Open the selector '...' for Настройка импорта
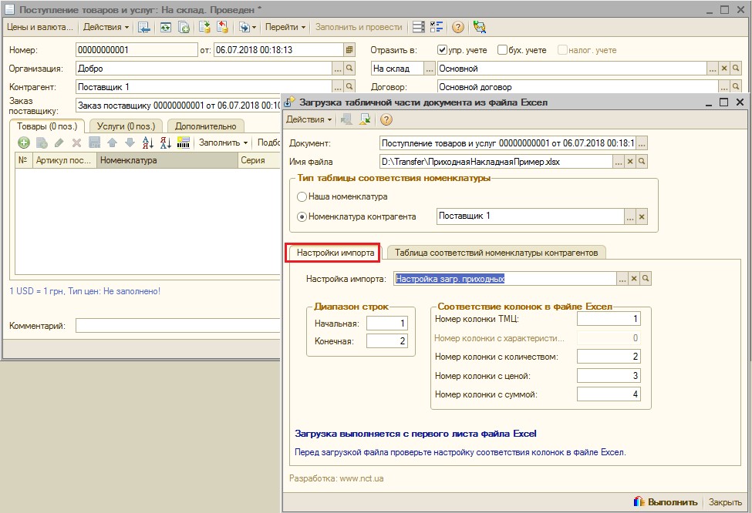This screenshot has width=752, height=513. pyautogui.click(x=622, y=279)
